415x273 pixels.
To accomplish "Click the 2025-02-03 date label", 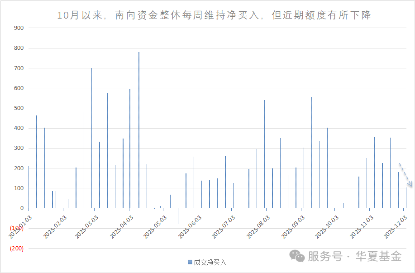I will click(x=55, y=227).
